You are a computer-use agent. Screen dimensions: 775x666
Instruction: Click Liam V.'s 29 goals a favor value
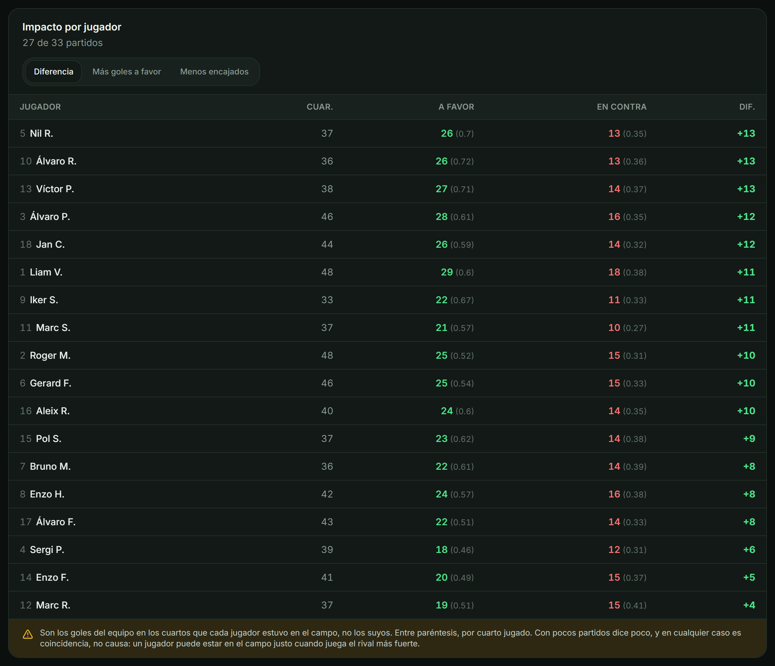(446, 272)
